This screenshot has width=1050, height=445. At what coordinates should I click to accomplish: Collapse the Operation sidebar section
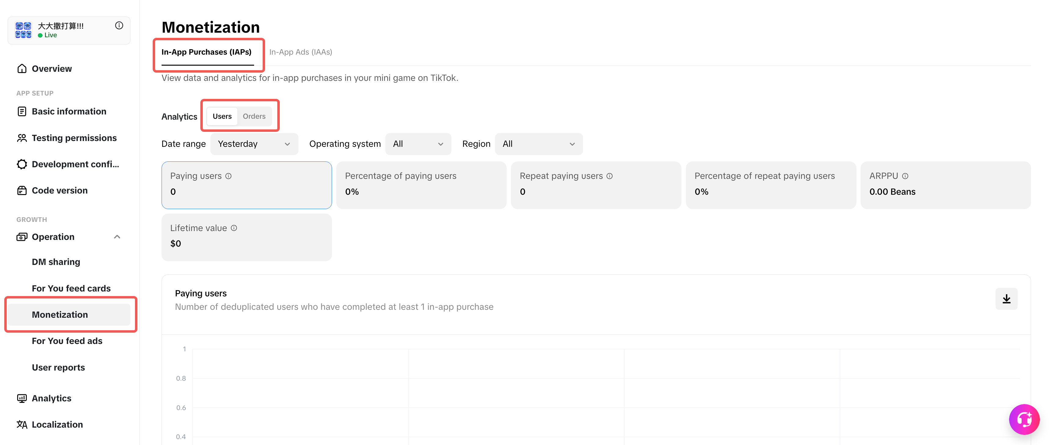pos(117,237)
